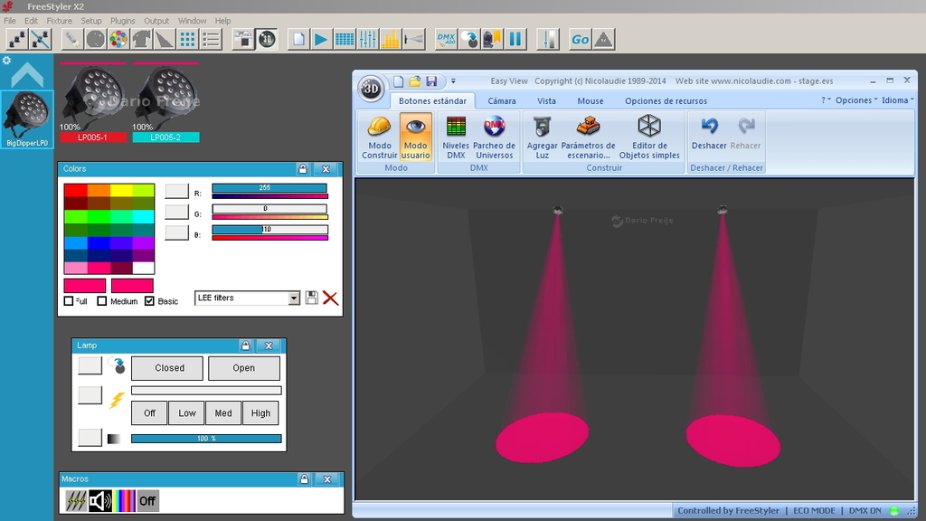Screen dimensions: 926x521
Task: Open Parcheo de Universos
Action: [x=495, y=137]
